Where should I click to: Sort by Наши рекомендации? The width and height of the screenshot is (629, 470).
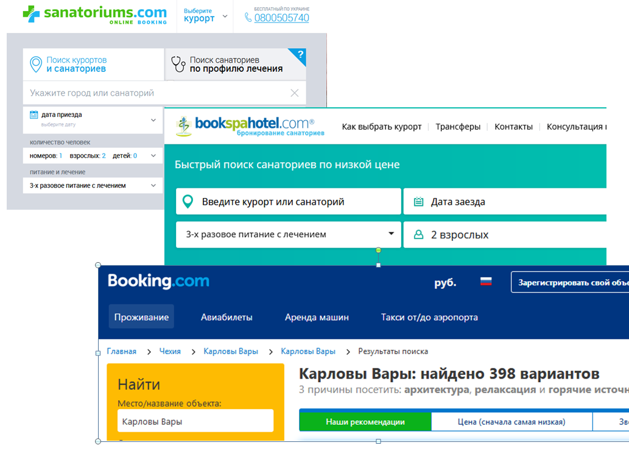[x=365, y=422]
